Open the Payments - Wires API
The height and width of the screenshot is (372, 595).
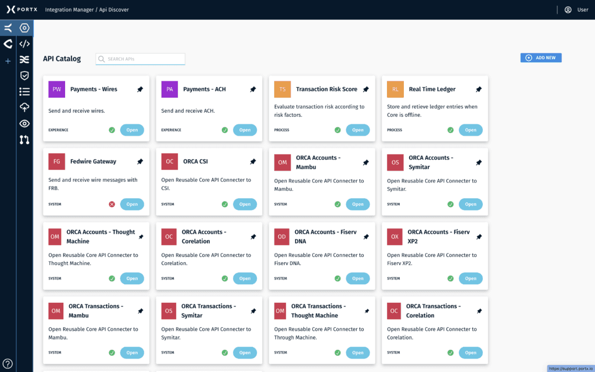[x=132, y=130]
